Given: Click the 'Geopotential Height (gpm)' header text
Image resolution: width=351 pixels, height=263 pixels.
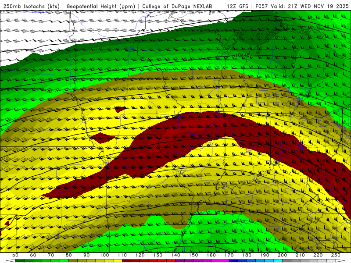Looking at the screenshot, I should 101,7.
